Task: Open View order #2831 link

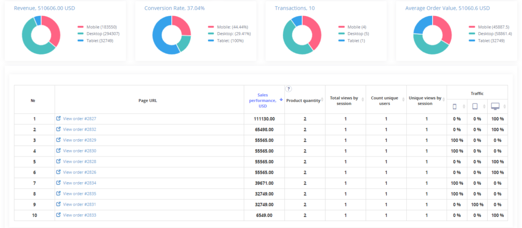Action: tap(80, 205)
